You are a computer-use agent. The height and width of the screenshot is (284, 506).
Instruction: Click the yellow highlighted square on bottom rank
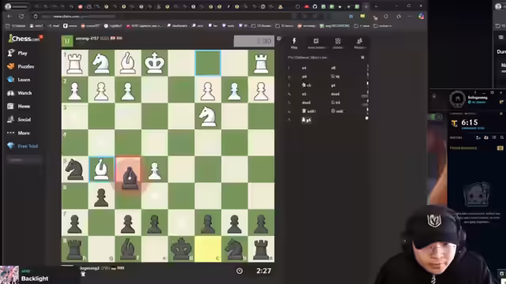click(208, 249)
